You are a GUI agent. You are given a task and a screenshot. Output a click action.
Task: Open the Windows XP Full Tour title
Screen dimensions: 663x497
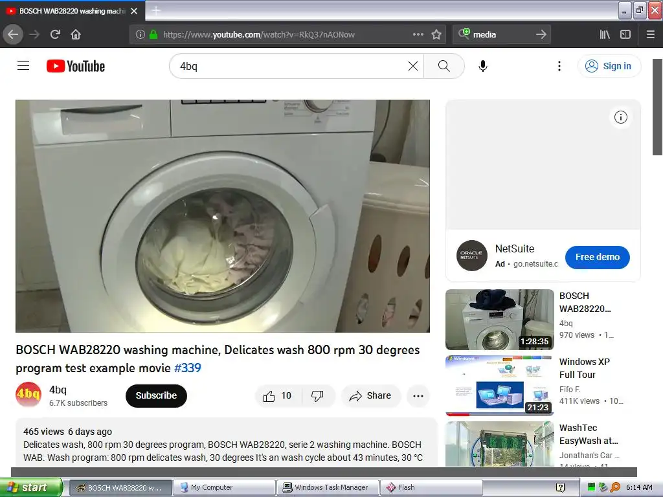585,368
